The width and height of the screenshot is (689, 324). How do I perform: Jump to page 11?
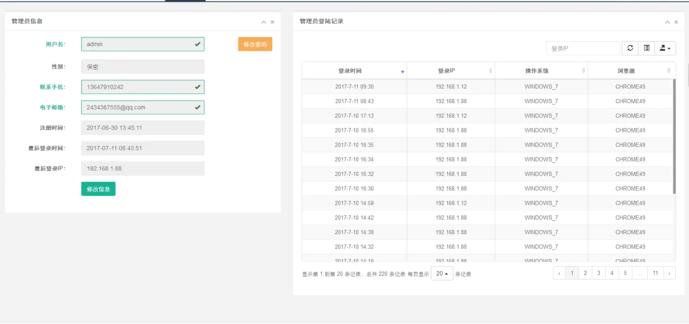pos(655,273)
